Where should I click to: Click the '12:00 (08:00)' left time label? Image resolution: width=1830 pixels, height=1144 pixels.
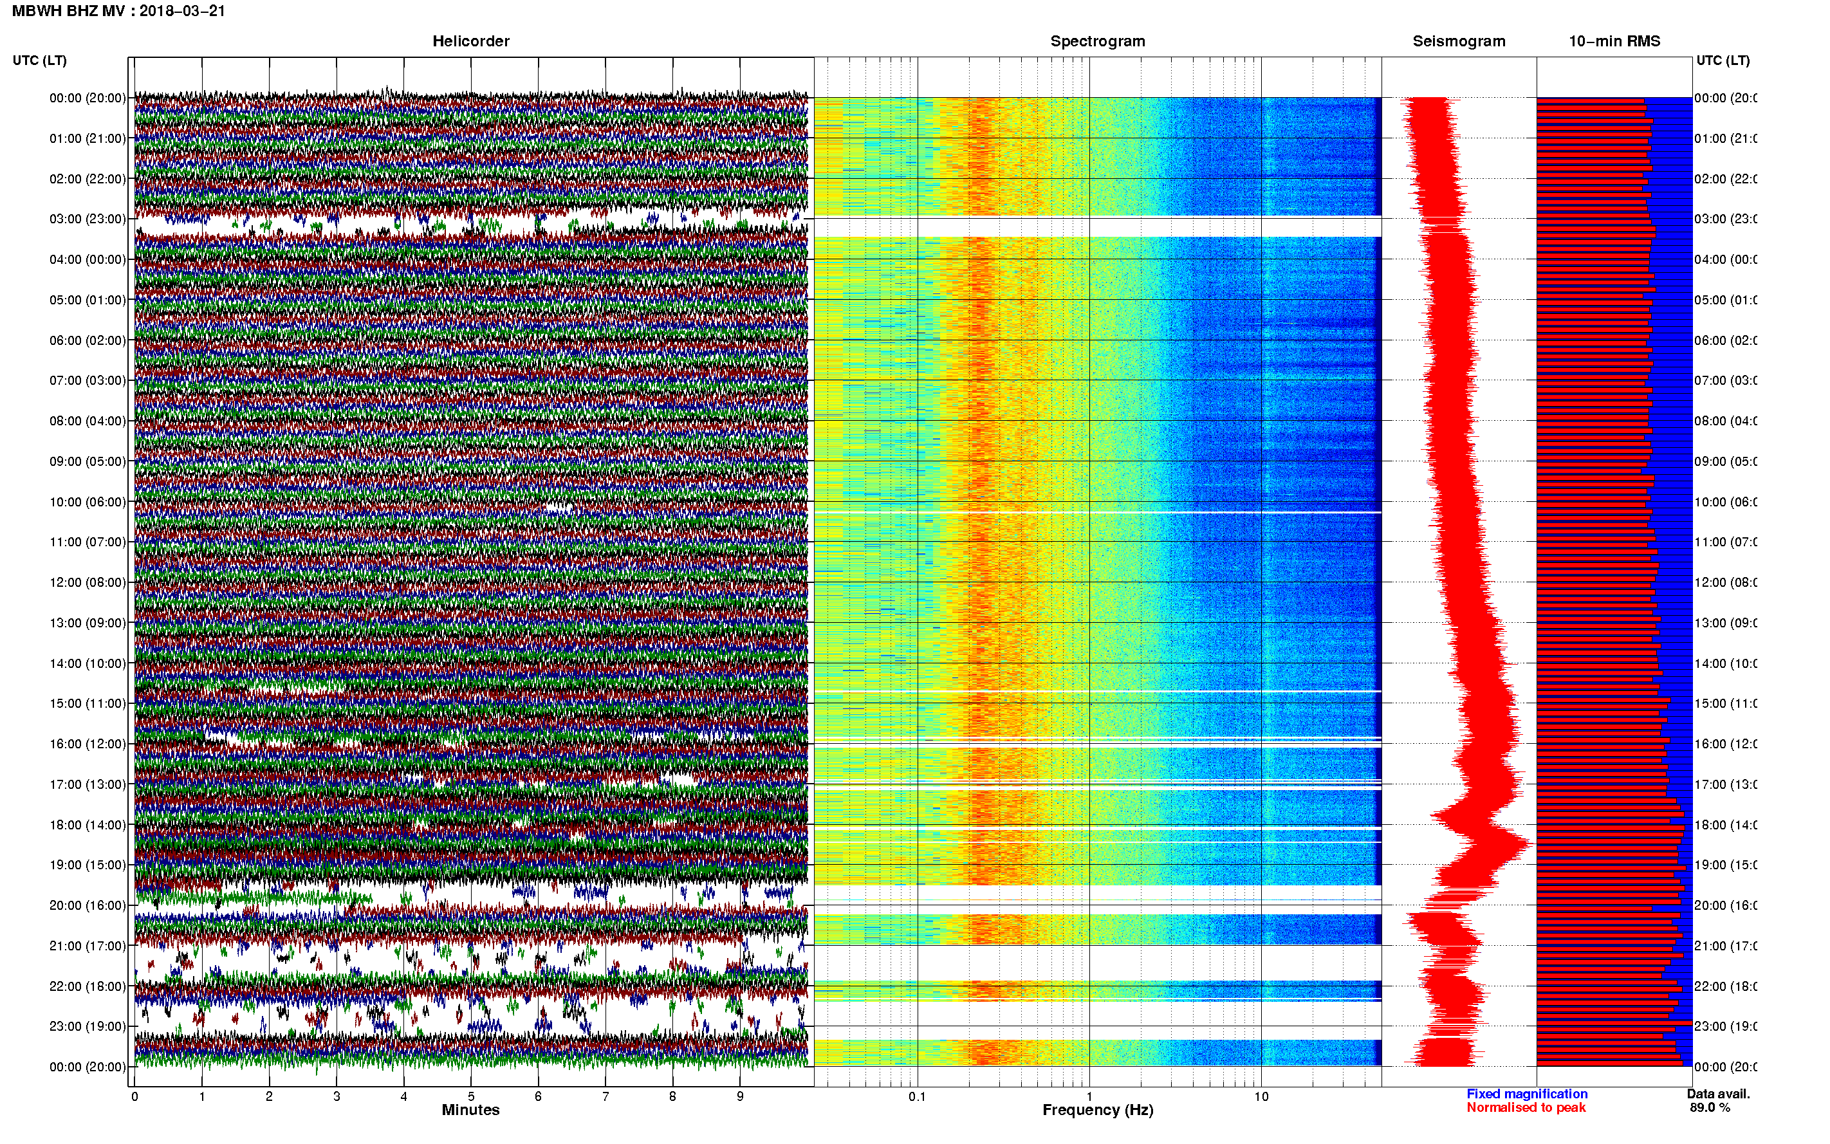point(88,582)
